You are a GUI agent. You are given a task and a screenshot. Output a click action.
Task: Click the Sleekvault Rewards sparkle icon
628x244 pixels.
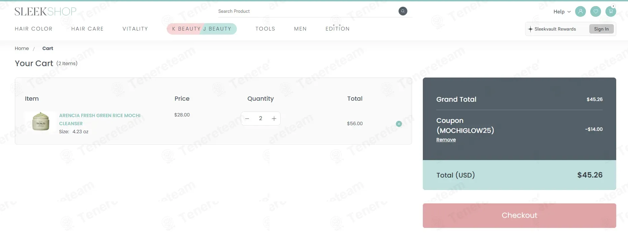[530, 29]
